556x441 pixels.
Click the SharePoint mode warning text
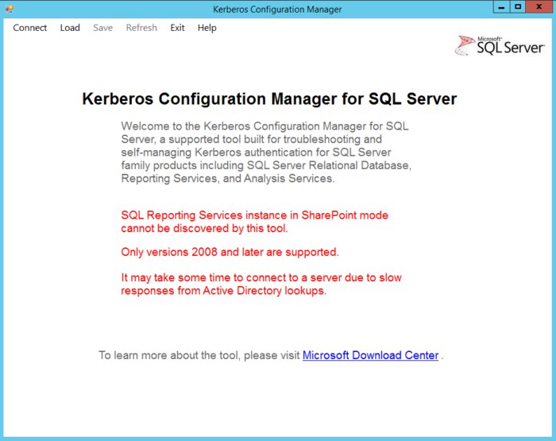click(x=255, y=222)
